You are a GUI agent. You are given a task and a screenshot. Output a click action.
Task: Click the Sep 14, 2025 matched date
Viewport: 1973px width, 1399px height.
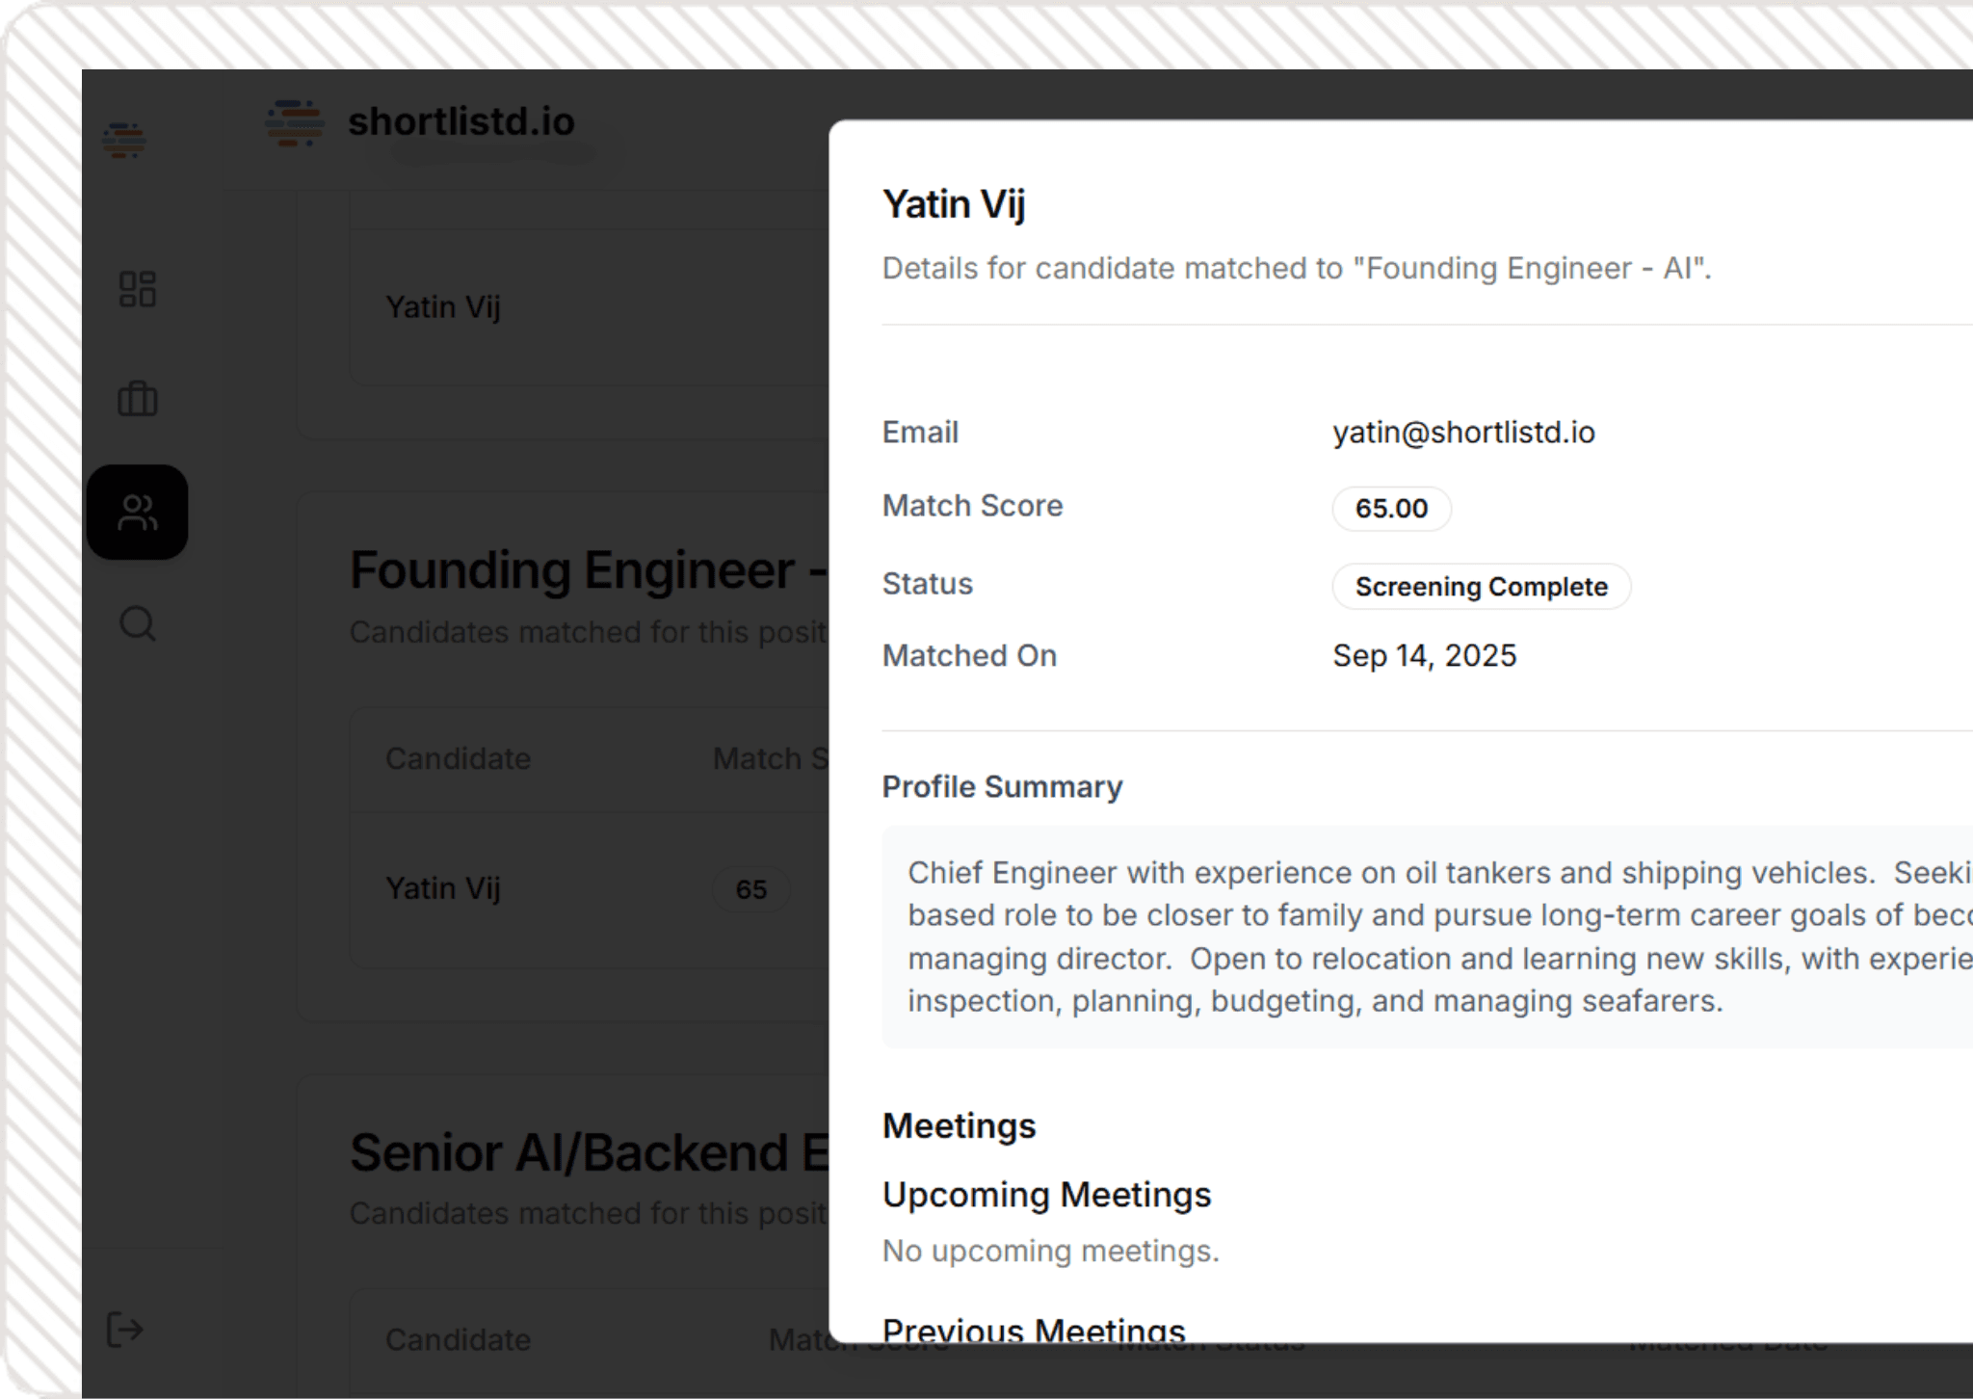point(1424,656)
